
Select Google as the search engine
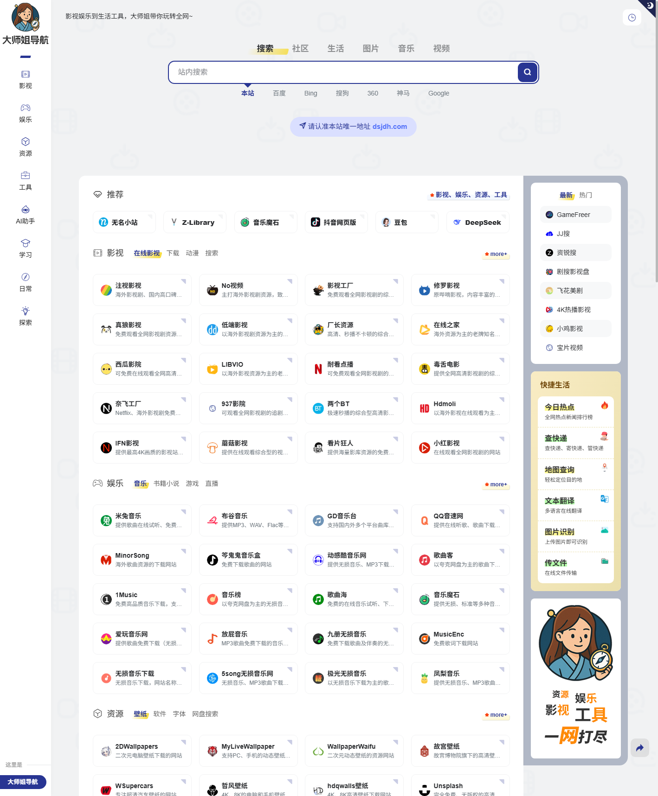439,93
